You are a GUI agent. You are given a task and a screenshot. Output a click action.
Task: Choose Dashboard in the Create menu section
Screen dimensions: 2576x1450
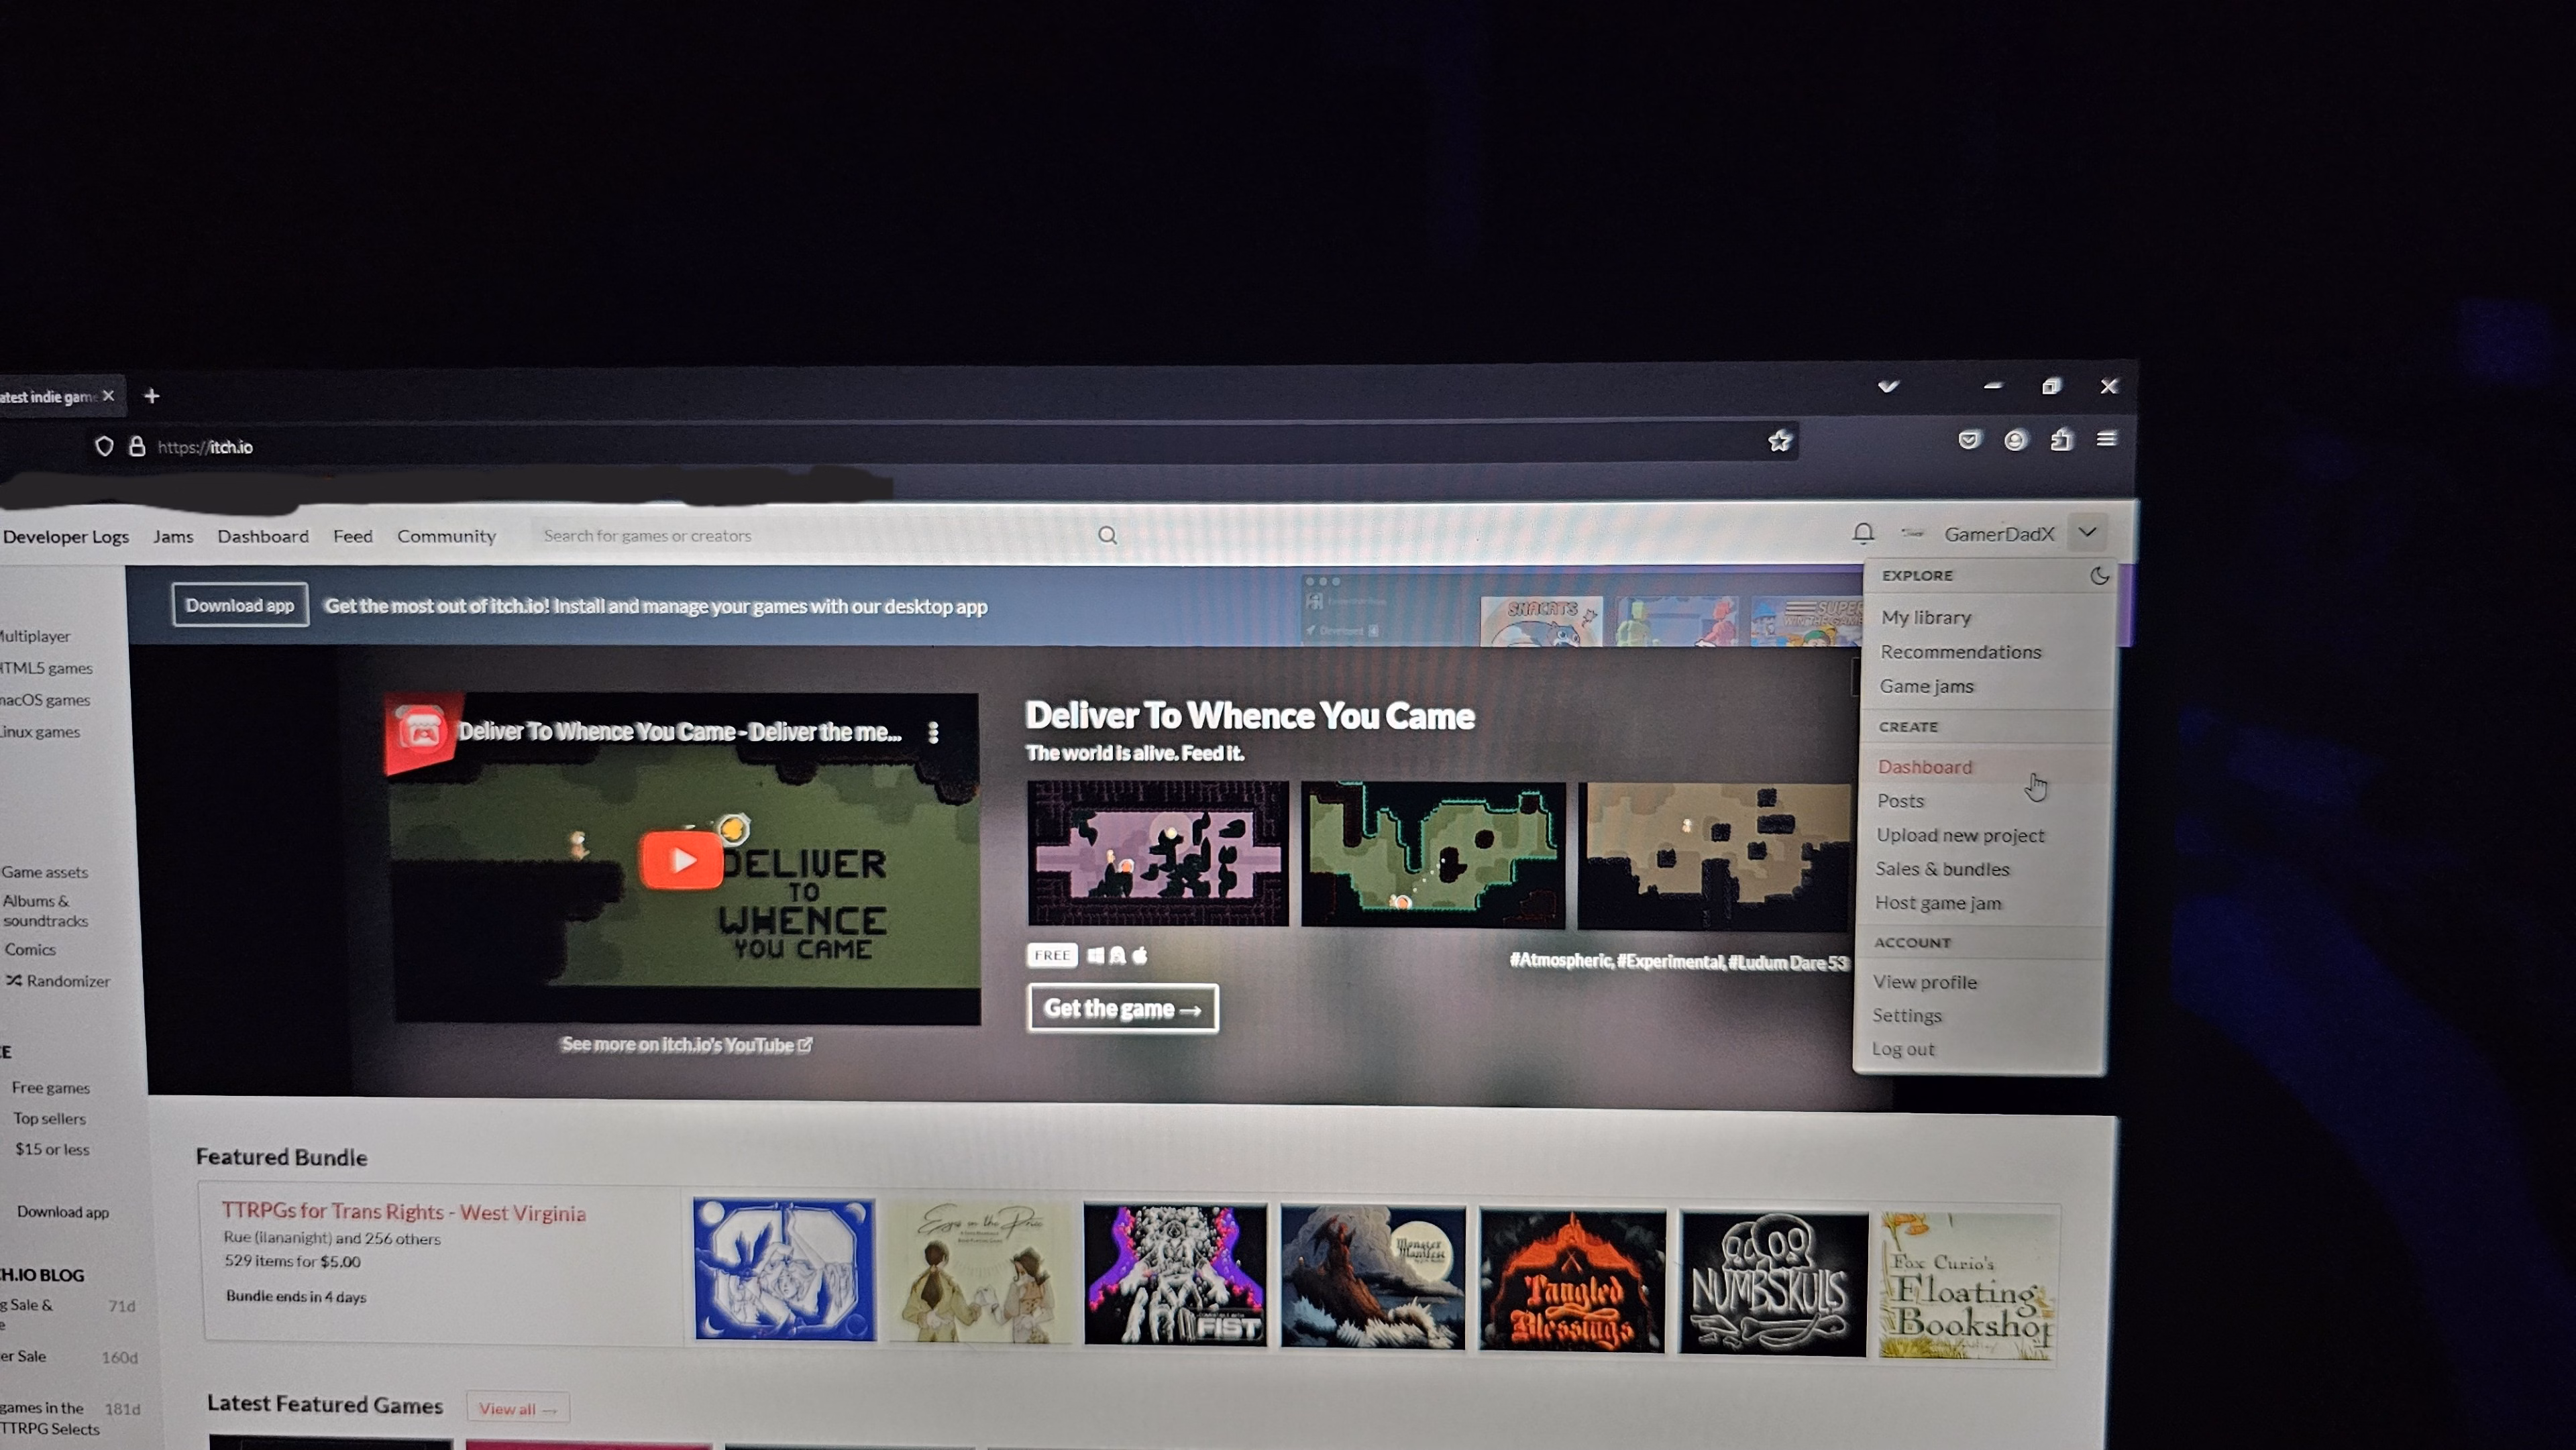point(1925,767)
